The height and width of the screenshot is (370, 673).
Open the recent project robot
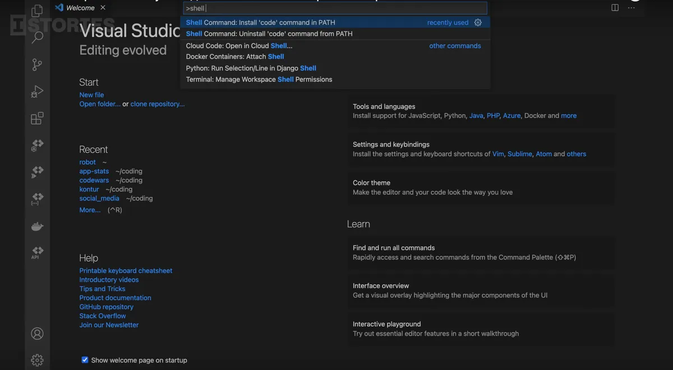[87, 162]
